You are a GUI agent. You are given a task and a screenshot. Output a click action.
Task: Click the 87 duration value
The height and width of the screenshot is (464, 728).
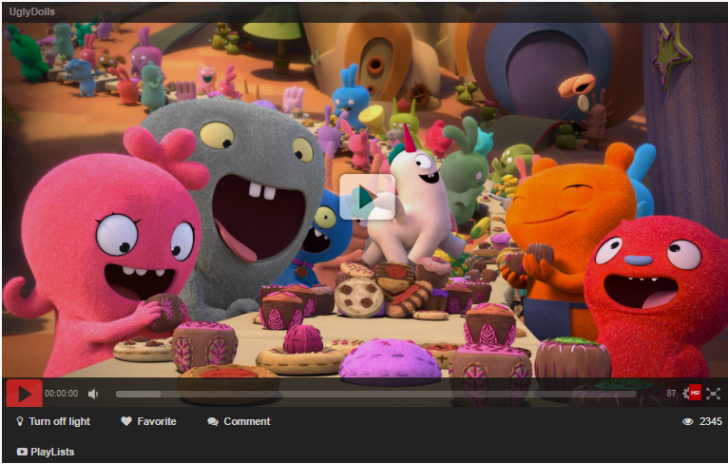[671, 394]
